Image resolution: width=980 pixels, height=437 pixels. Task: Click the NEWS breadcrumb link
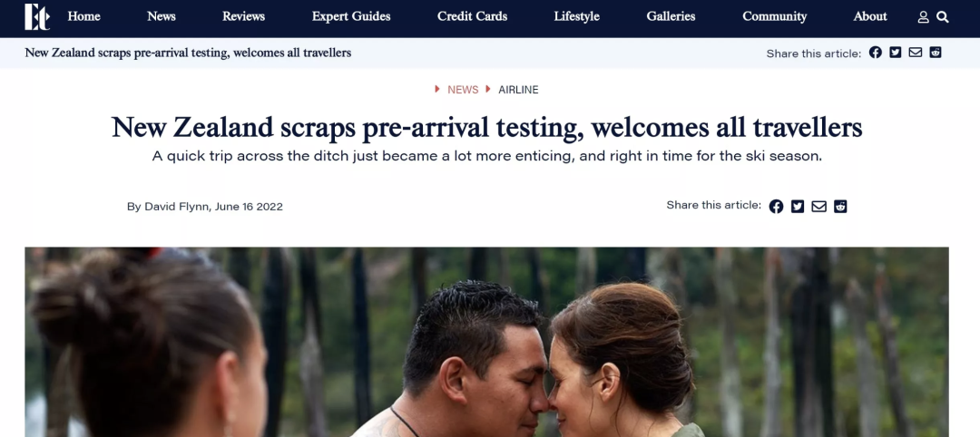point(463,90)
